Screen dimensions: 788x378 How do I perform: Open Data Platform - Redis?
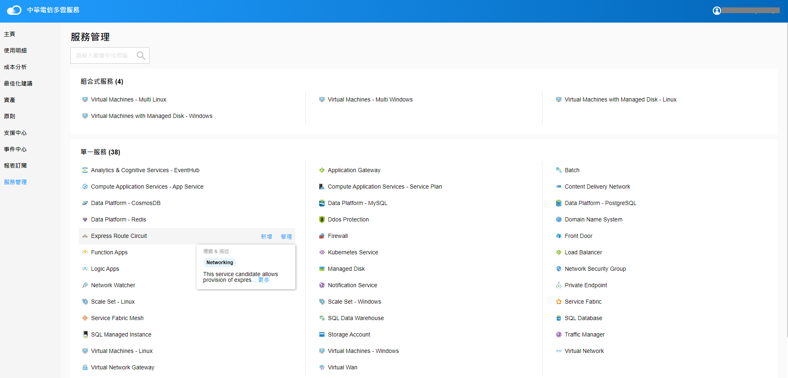[x=119, y=219]
